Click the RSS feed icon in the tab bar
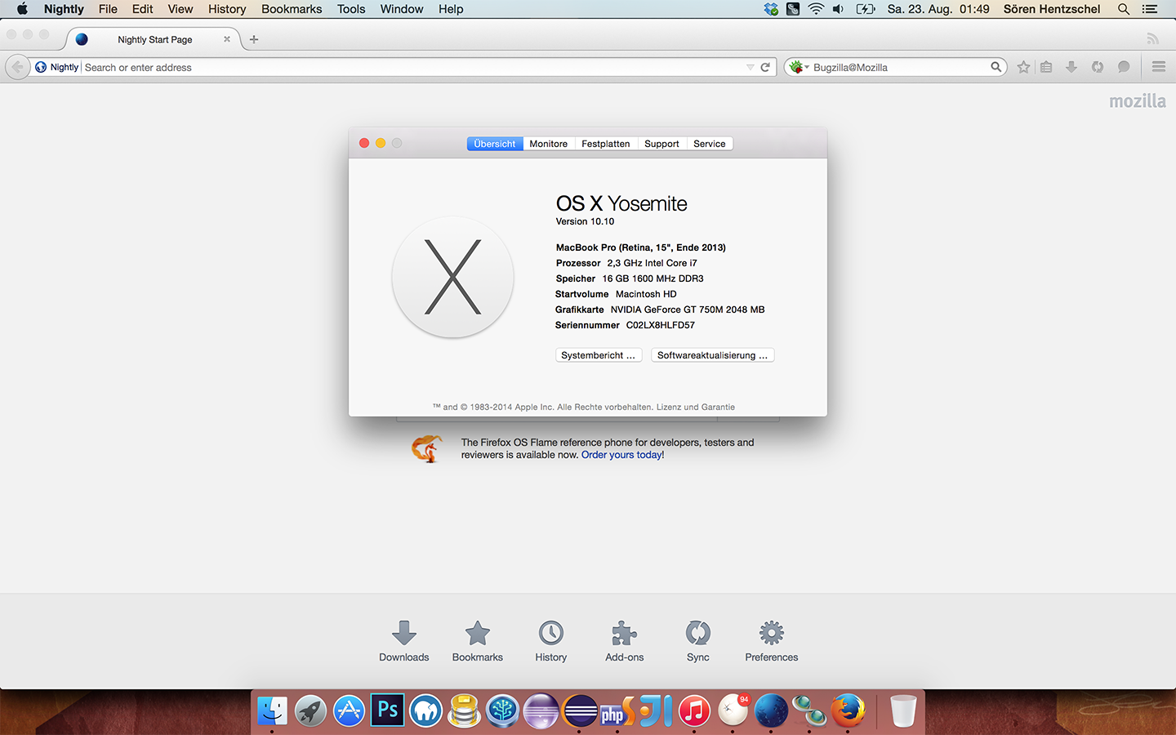The width and height of the screenshot is (1176, 735). [1152, 38]
